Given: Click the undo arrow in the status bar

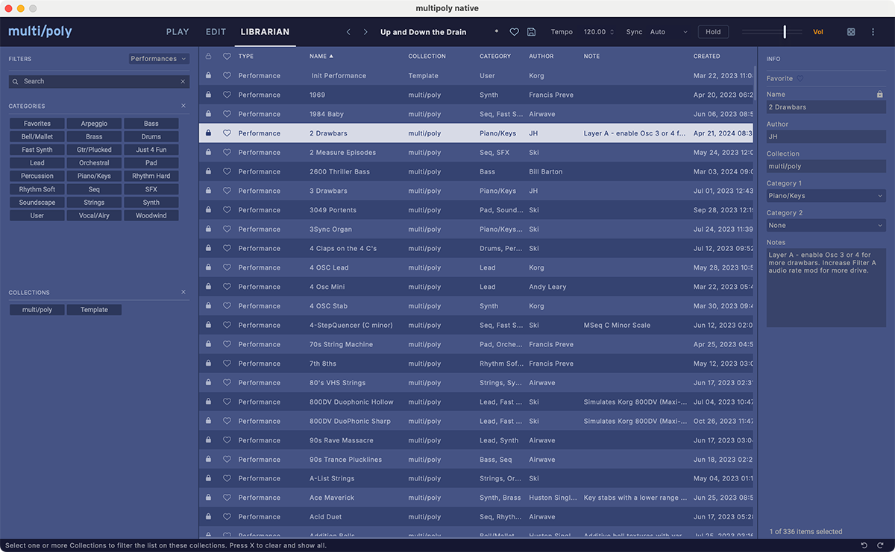Looking at the screenshot, I should [864, 545].
